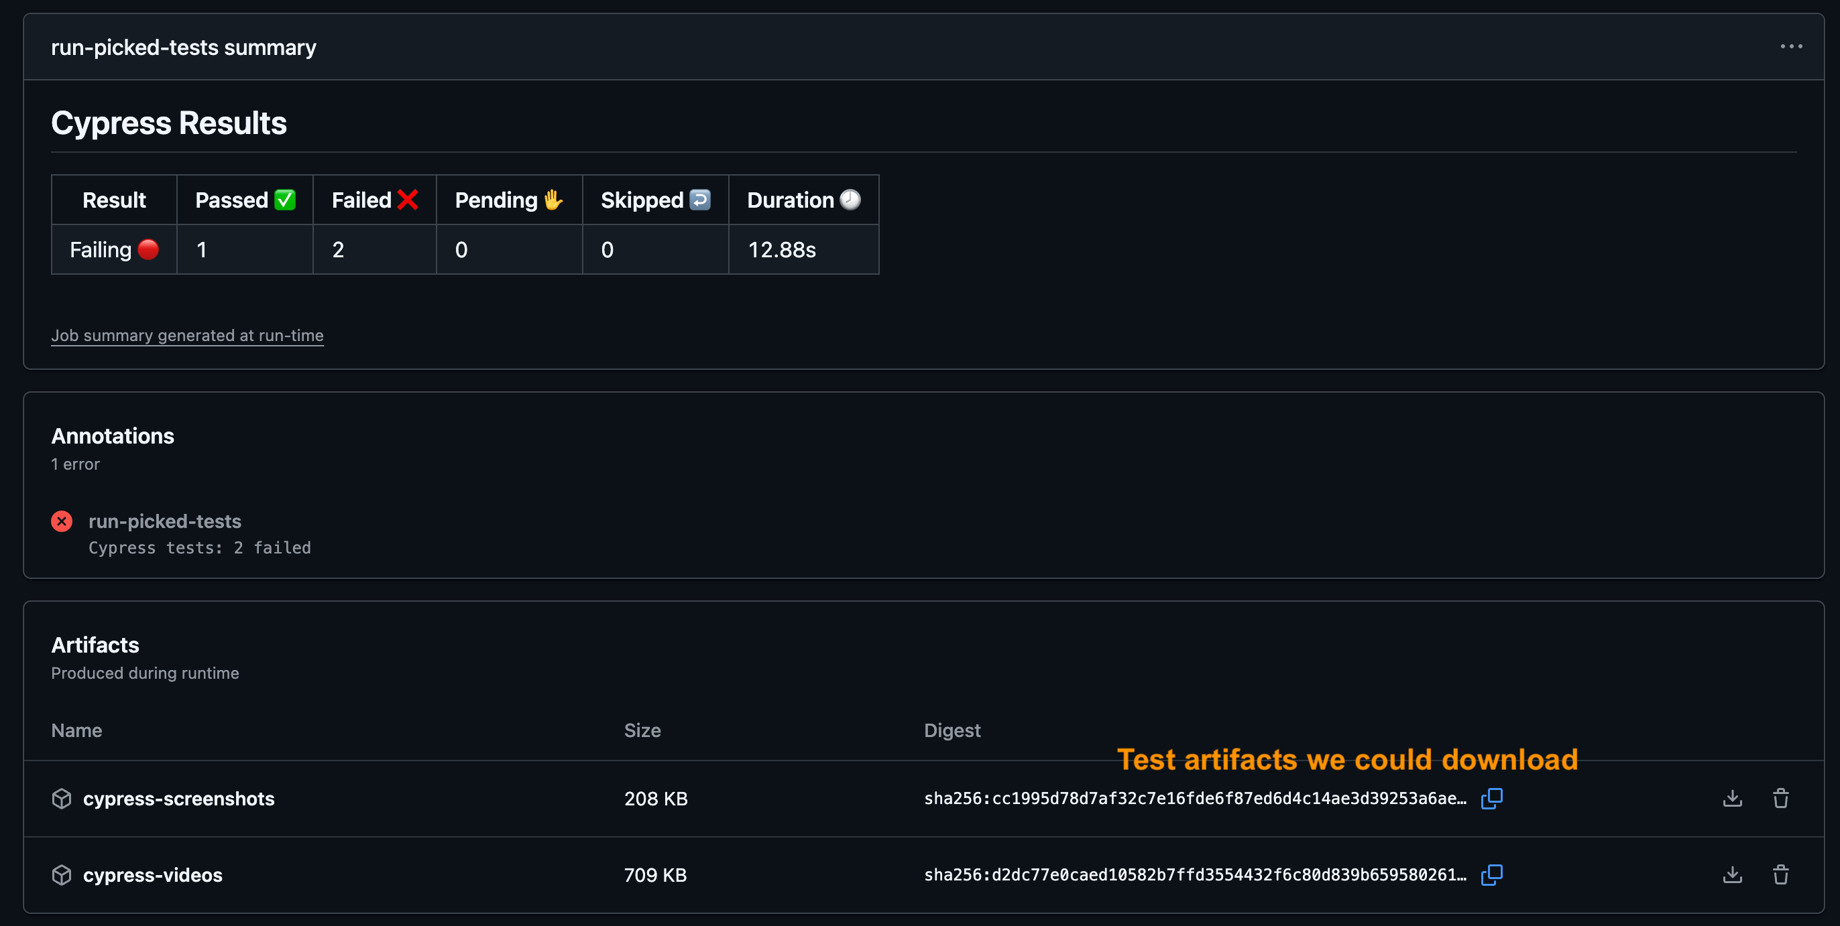Click the Failing result cell
The width and height of the screenshot is (1840, 926).
click(114, 249)
